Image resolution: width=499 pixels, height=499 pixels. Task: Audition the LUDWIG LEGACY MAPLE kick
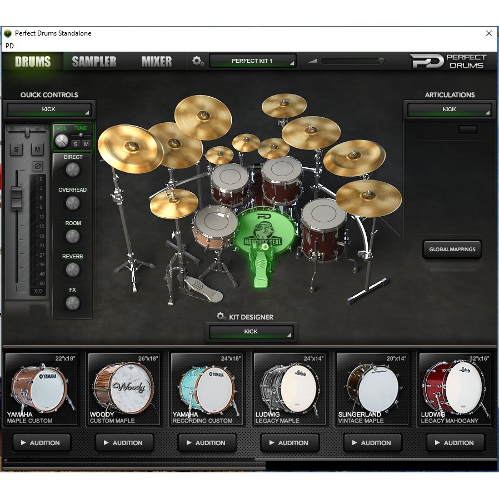coord(290,442)
